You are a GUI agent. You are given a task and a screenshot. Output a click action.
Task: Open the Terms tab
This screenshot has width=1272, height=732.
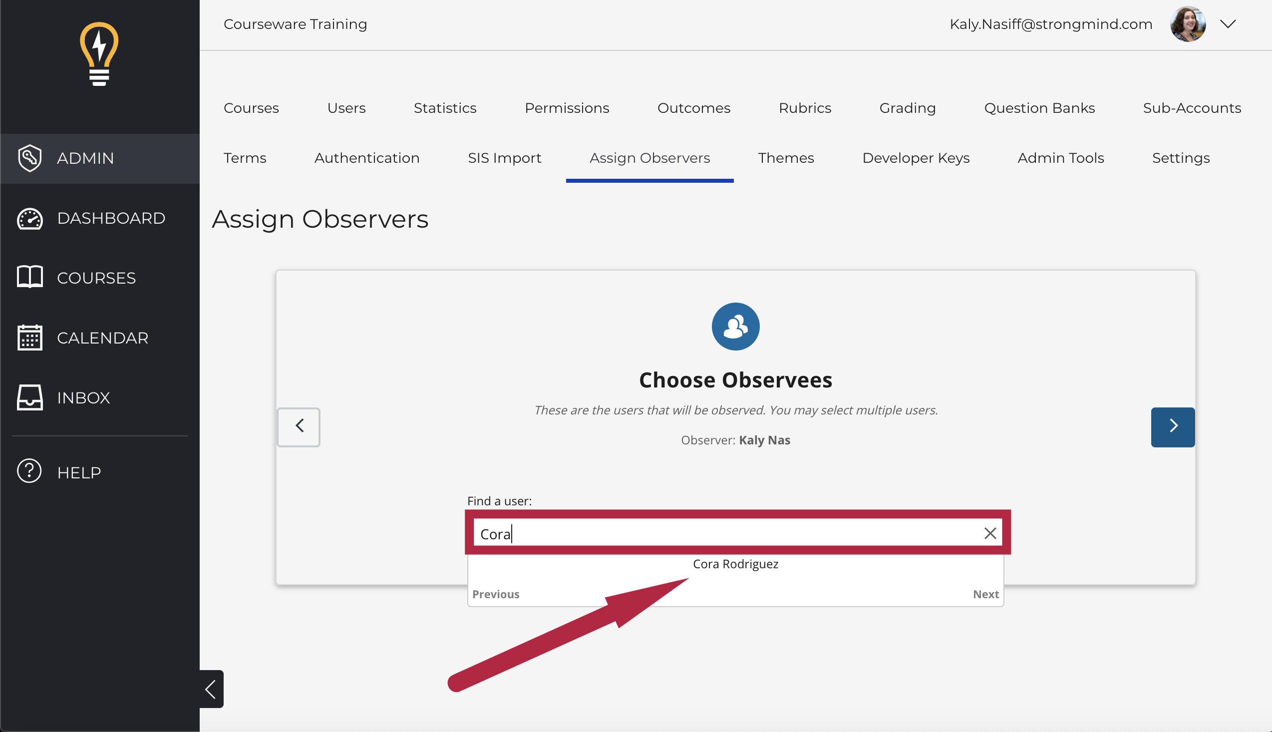245,158
